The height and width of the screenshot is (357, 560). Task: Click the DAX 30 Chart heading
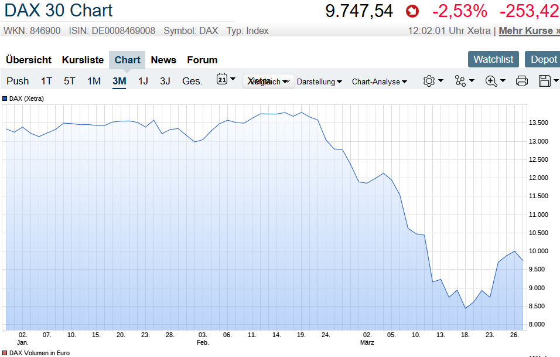(59, 11)
